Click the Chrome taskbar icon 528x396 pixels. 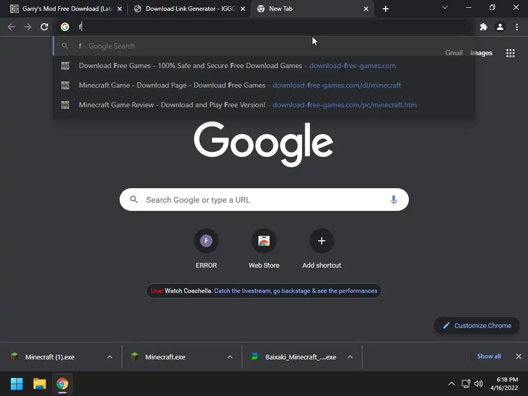tap(62, 384)
